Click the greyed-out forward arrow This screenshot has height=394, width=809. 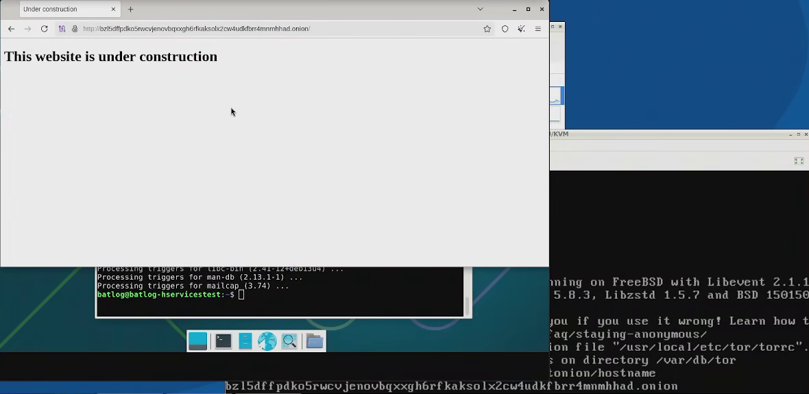[28, 29]
